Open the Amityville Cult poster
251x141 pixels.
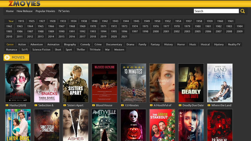[x=104, y=125]
